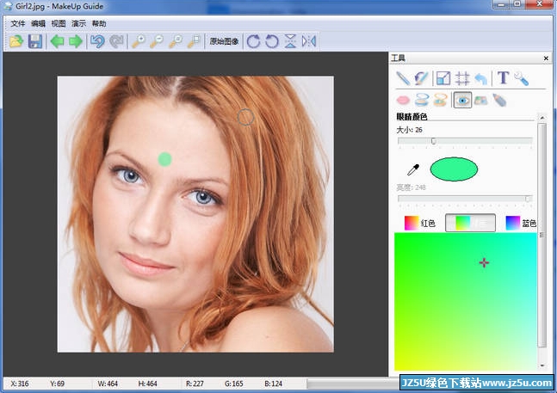Open the 帮助 (Help) menu
This screenshot has height=393, width=557.
pyautogui.click(x=99, y=23)
